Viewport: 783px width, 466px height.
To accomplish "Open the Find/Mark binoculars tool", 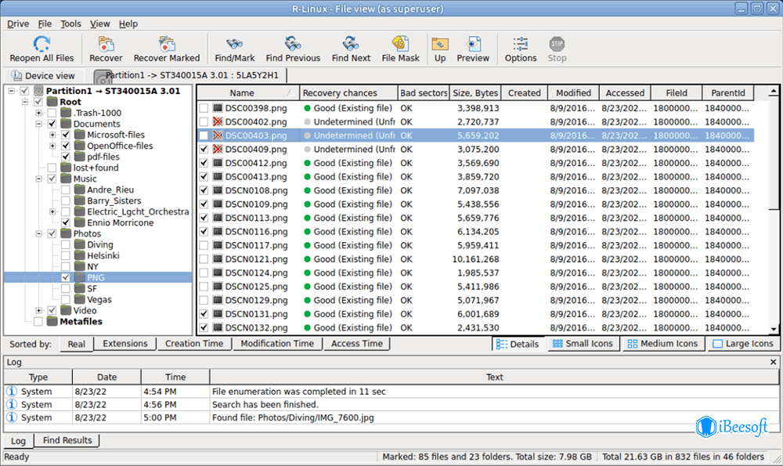I will pyautogui.click(x=234, y=44).
